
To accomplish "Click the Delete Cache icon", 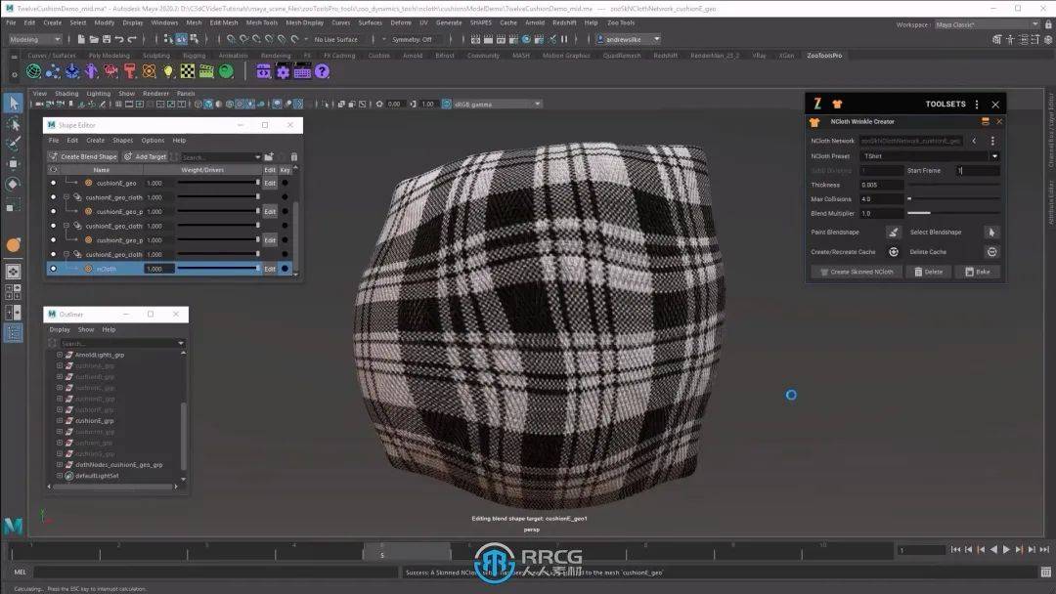I will point(992,251).
